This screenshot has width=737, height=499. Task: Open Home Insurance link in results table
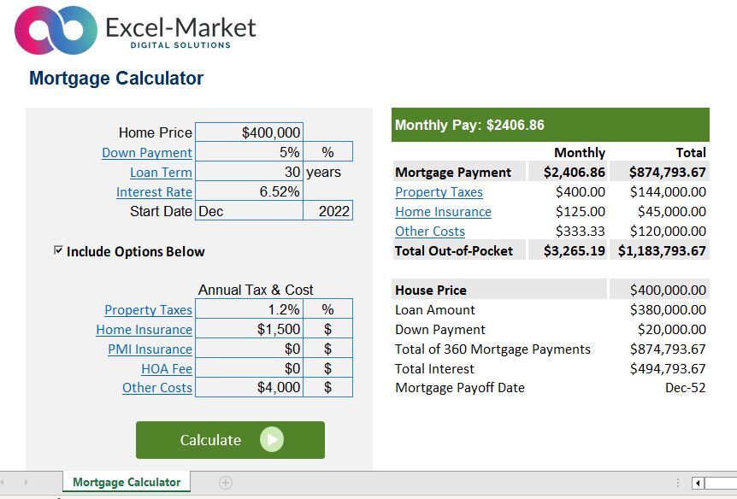pyautogui.click(x=443, y=212)
